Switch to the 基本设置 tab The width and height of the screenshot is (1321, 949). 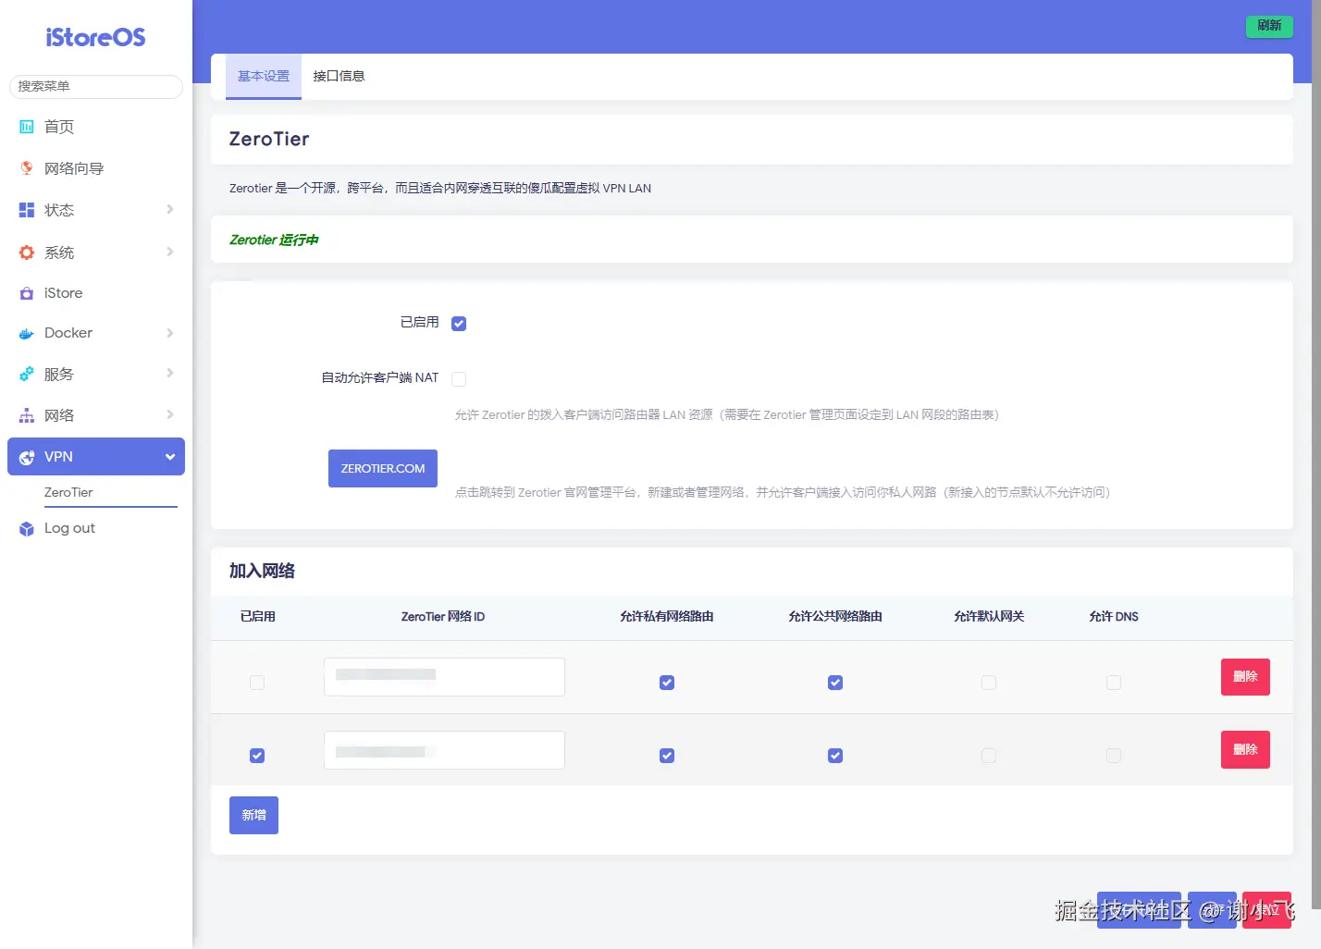click(x=264, y=76)
